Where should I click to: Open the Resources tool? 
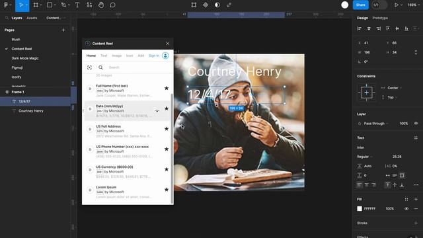click(89, 5)
